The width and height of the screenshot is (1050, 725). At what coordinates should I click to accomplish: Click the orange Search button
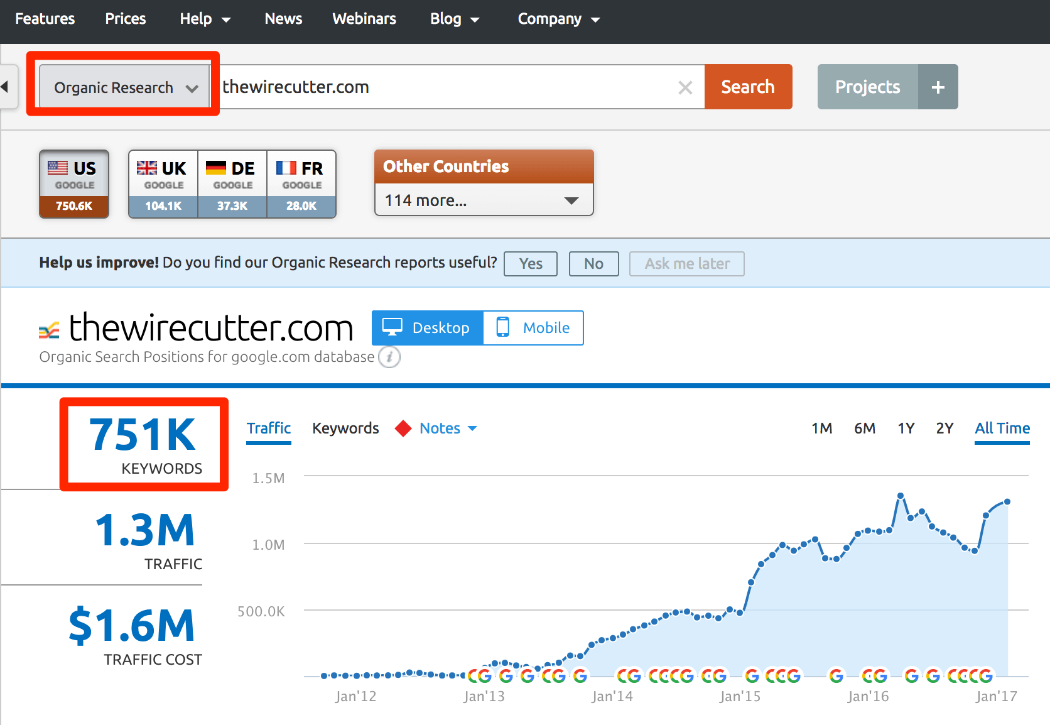click(x=748, y=87)
